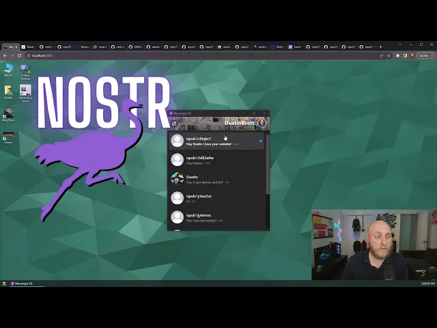
Task: Select the desktop icon right of Dustin folder
Action: (x=25, y=94)
